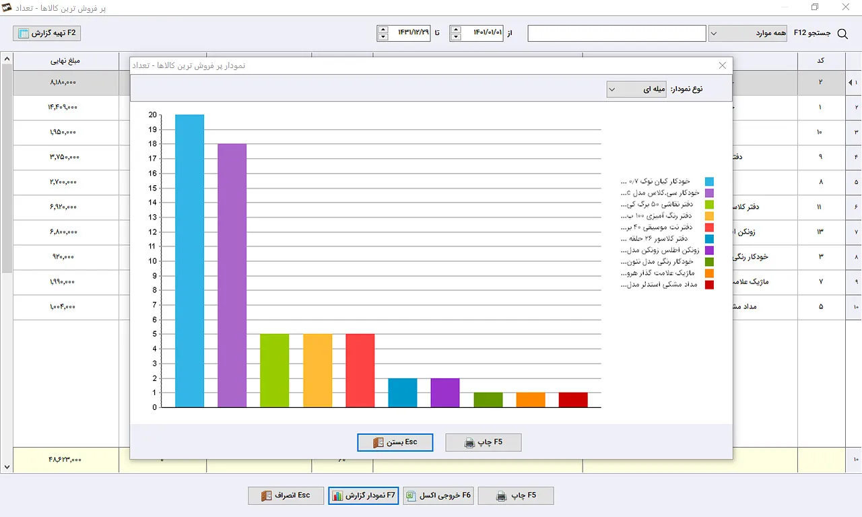Click the مبلغ نهایی column header
Viewport: 862px width, 517px height.
click(x=65, y=61)
